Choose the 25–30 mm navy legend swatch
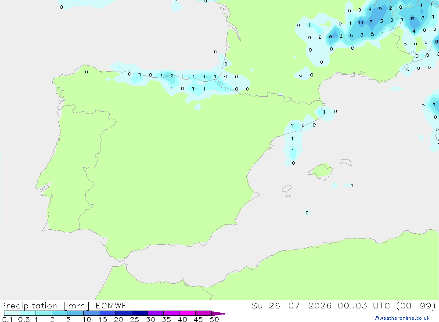 pos(140,313)
